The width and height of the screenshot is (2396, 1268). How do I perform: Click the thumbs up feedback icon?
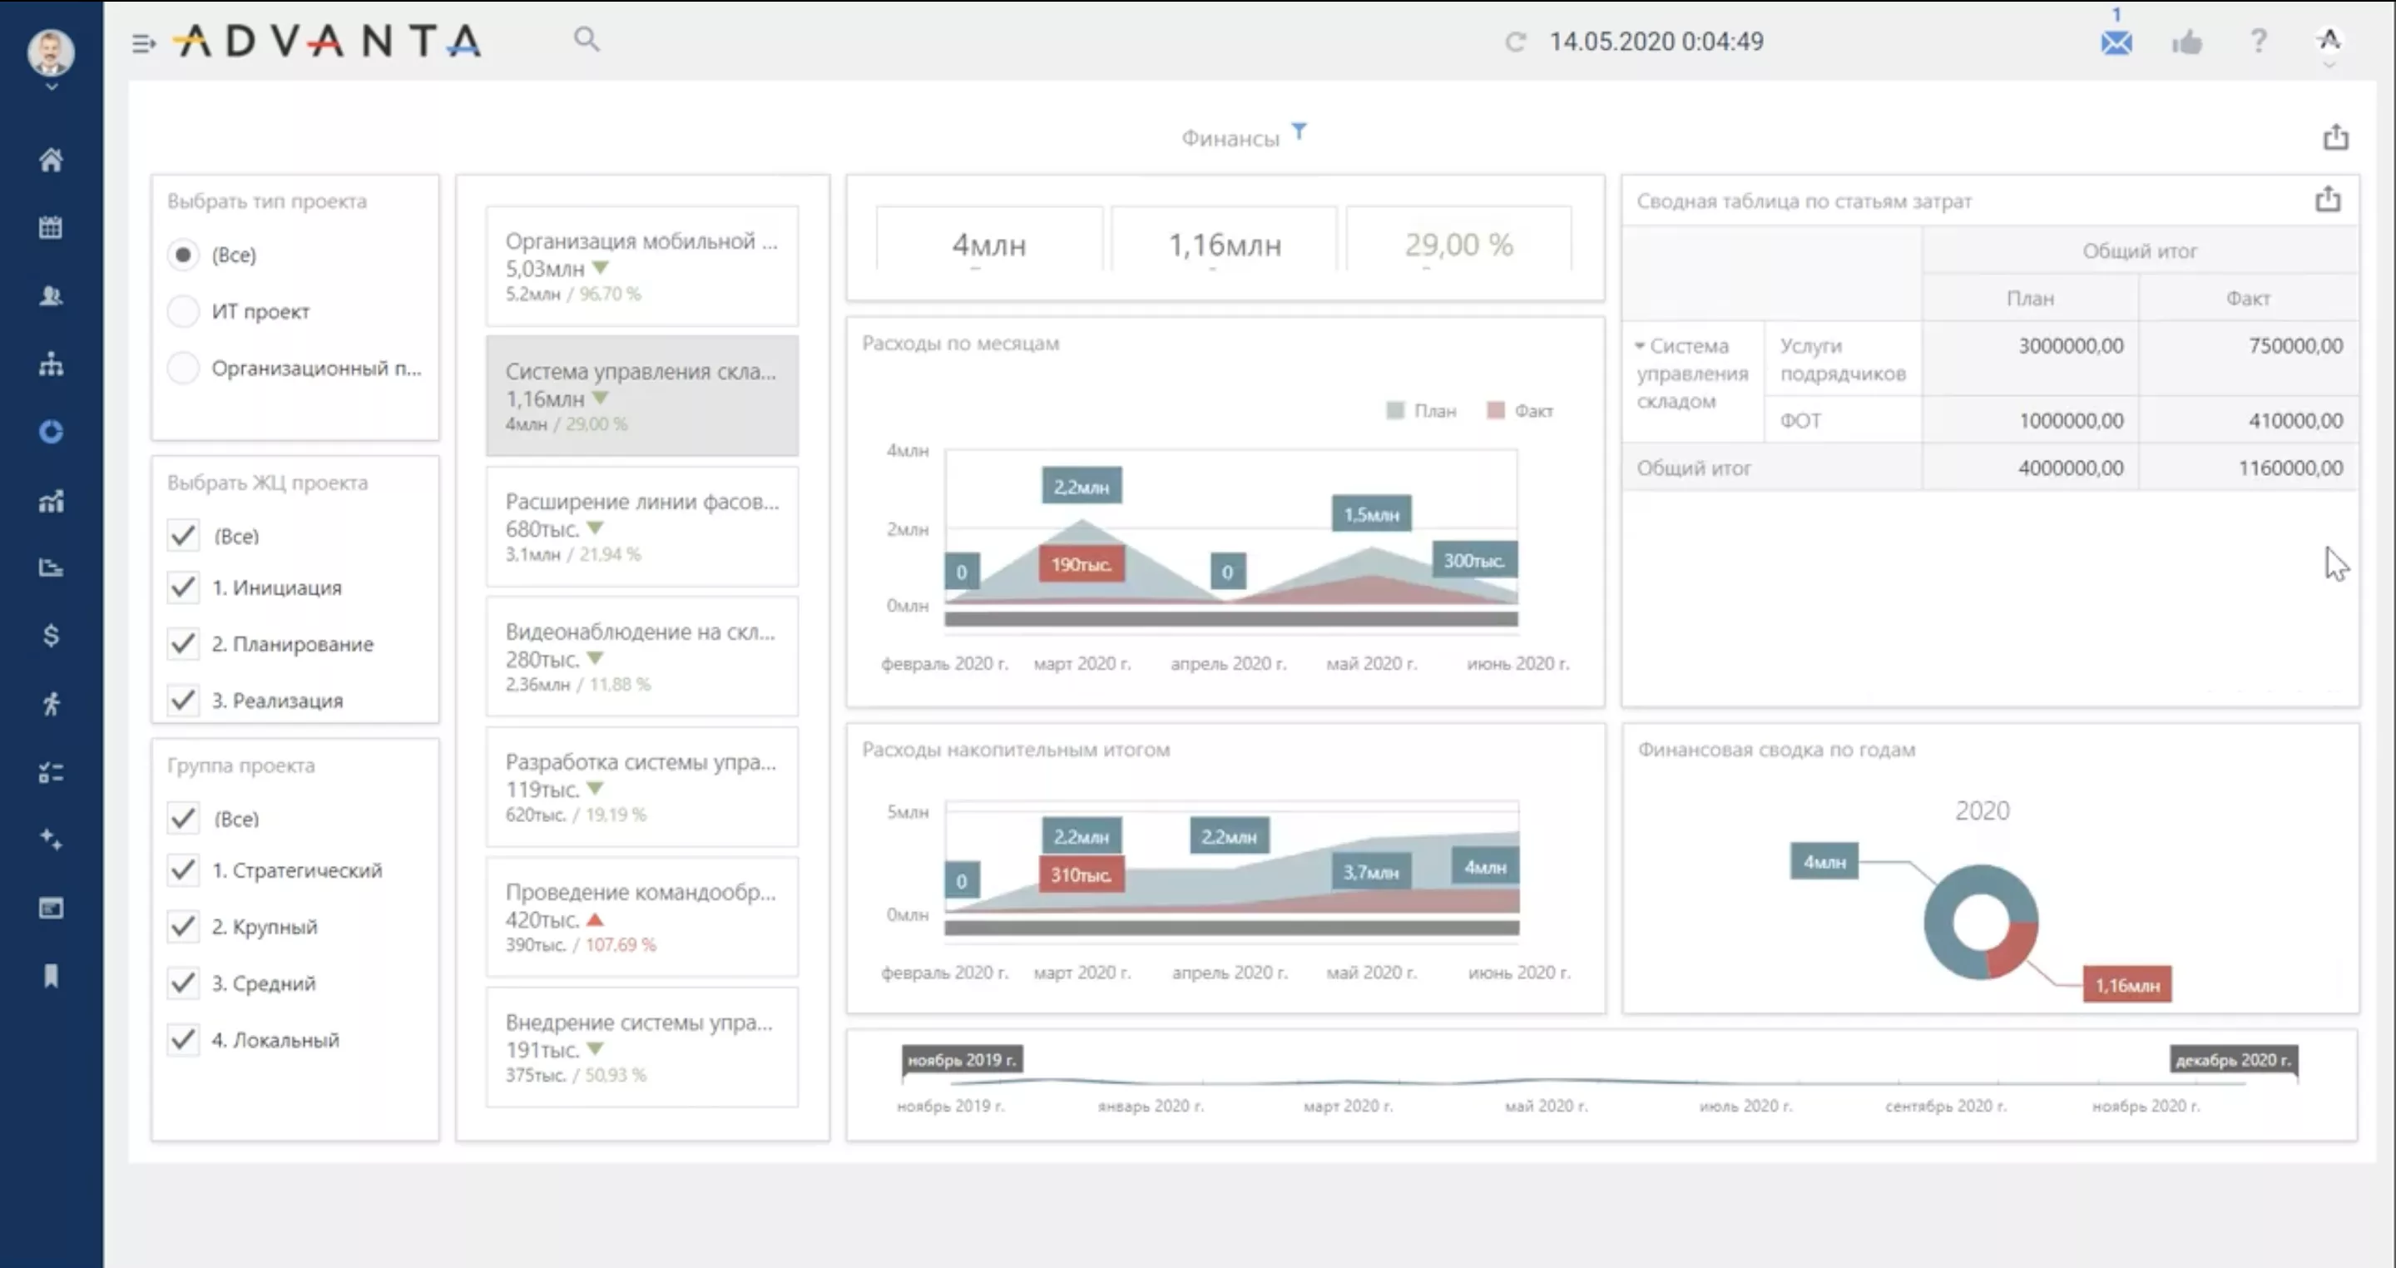[x=2186, y=42]
